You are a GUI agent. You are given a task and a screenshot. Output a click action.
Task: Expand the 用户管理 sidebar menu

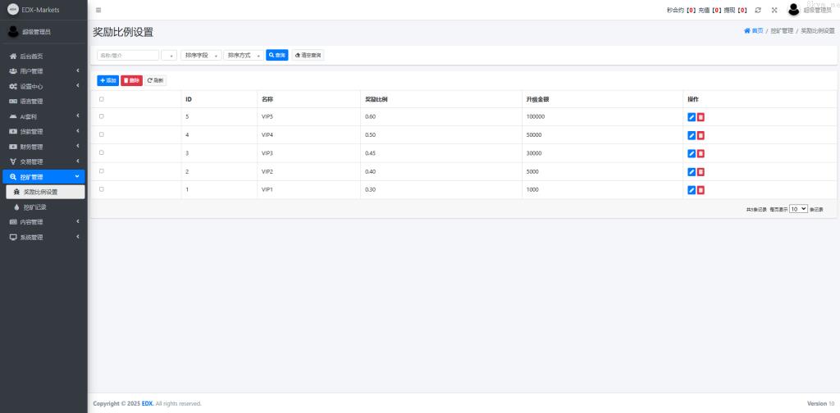click(43, 71)
